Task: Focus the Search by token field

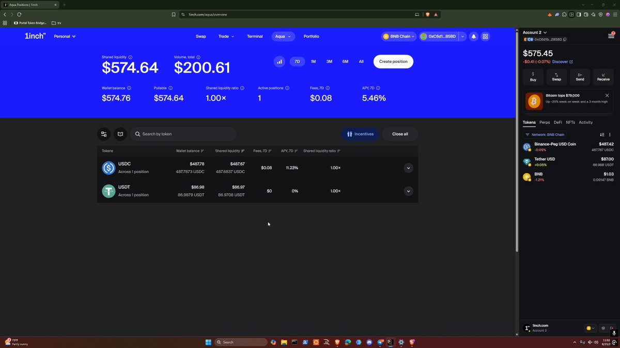Action: [x=183, y=134]
